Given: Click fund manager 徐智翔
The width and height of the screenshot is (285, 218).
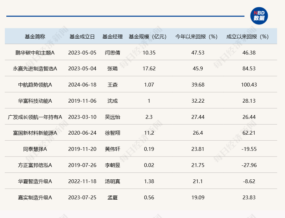Looking at the screenshot, I should (112, 133).
